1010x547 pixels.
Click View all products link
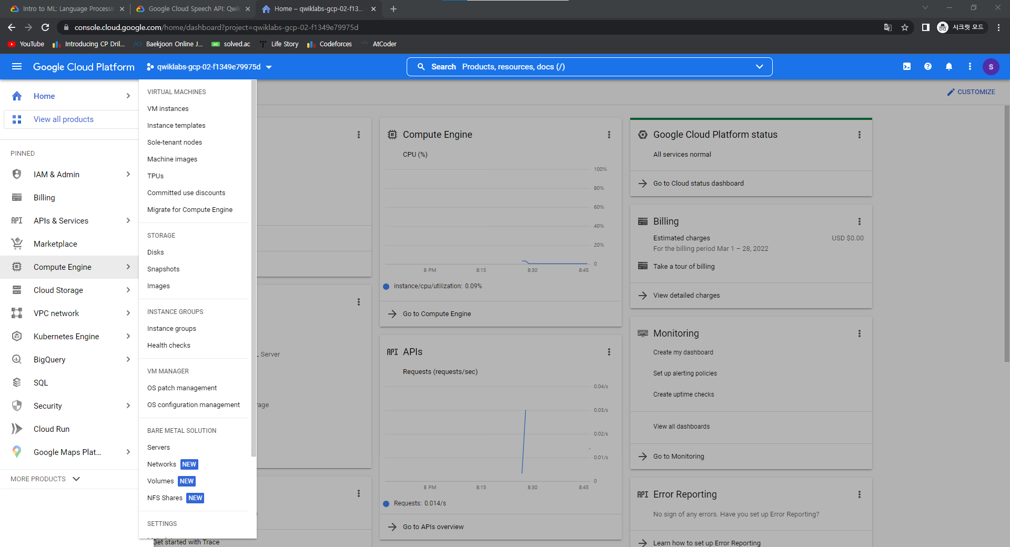pyautogui.click(x=64, y=119)
